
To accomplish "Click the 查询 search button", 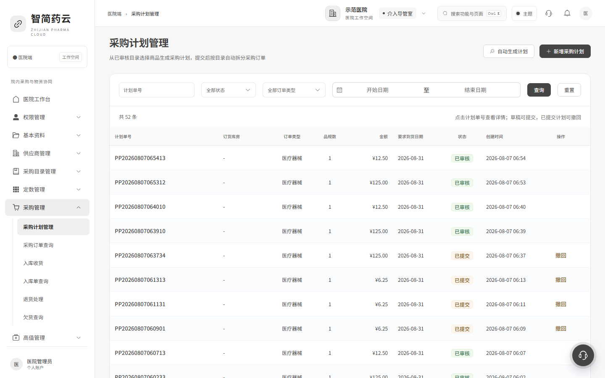I will pos(539,90).
